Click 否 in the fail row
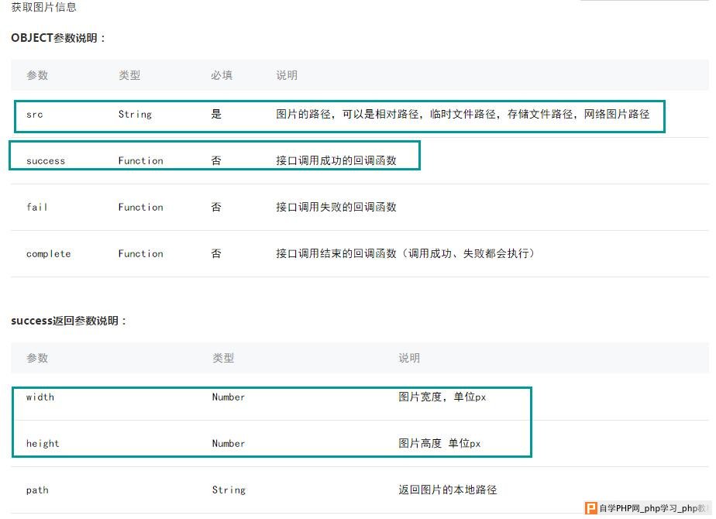716x519 pixels. click(x=216, y=207)
